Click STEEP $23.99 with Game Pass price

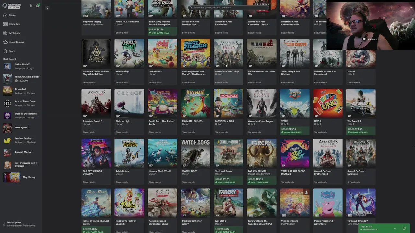click(x=295, y=131)
